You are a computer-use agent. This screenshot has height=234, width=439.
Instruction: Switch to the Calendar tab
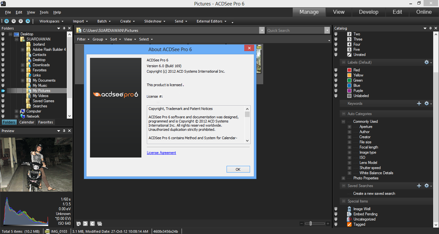tap(27, 122)
